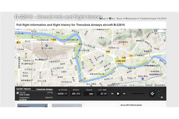Viewport: 179px width, 119px height.
Task: Open the Home breadcrumb link
Action: point(103,18)
